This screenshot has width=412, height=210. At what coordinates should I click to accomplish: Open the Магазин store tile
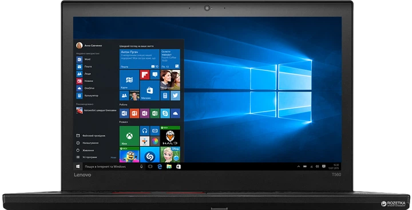click(x=150, y=90)
